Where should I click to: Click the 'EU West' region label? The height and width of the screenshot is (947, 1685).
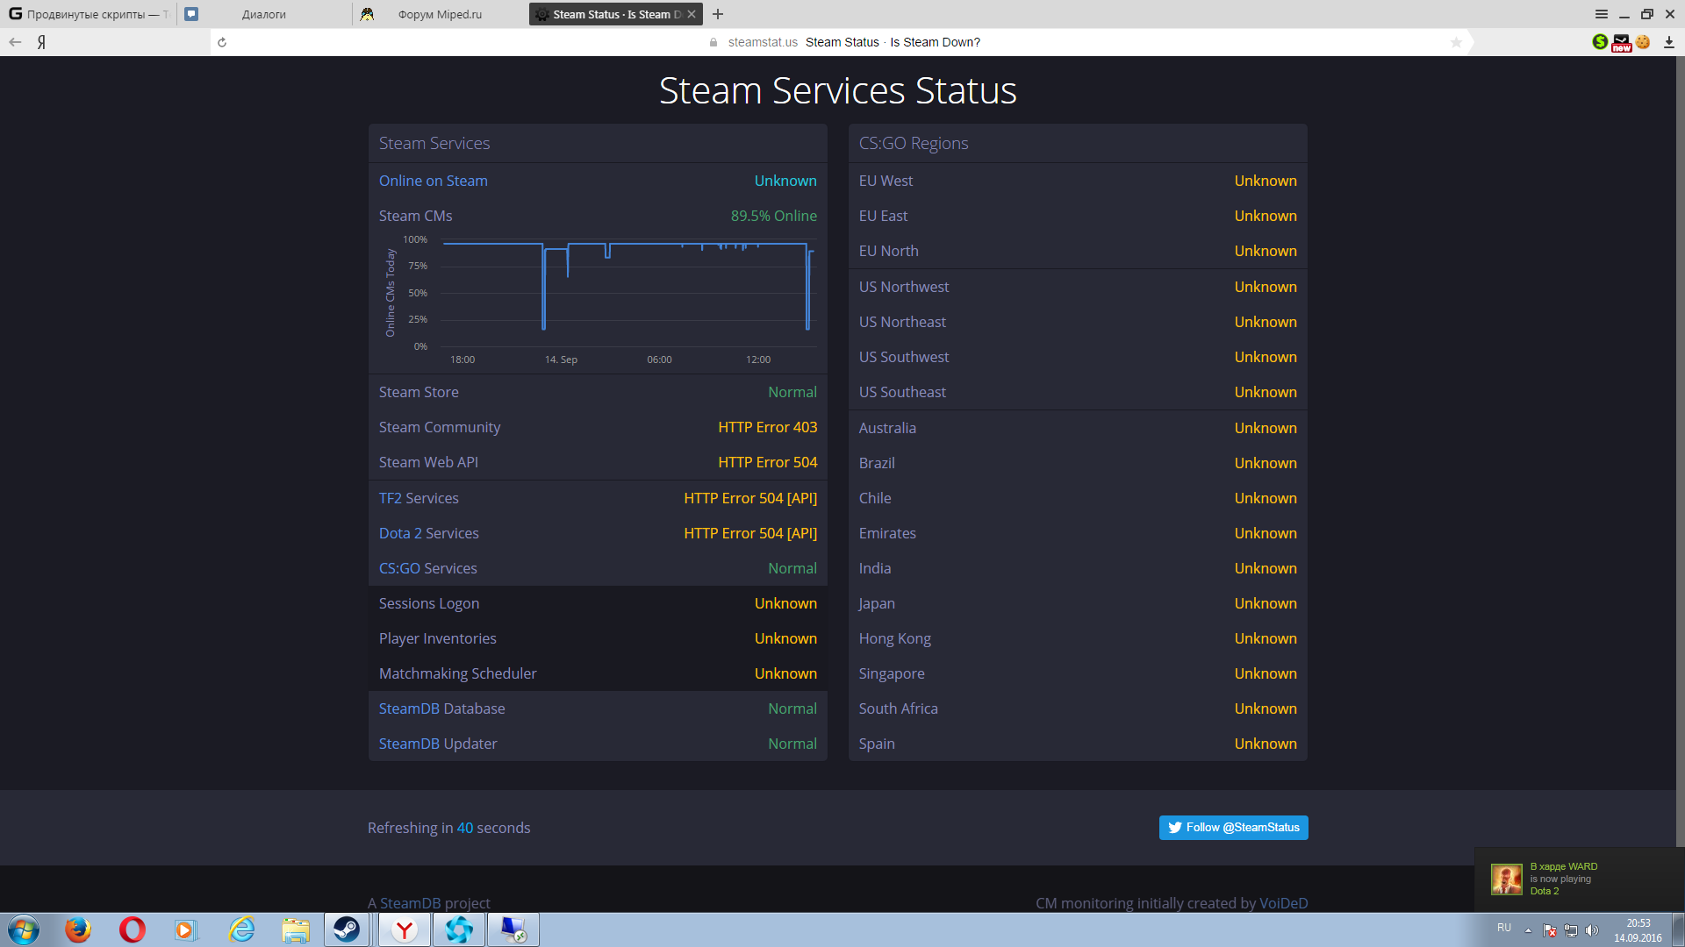(x=886, y=181)
